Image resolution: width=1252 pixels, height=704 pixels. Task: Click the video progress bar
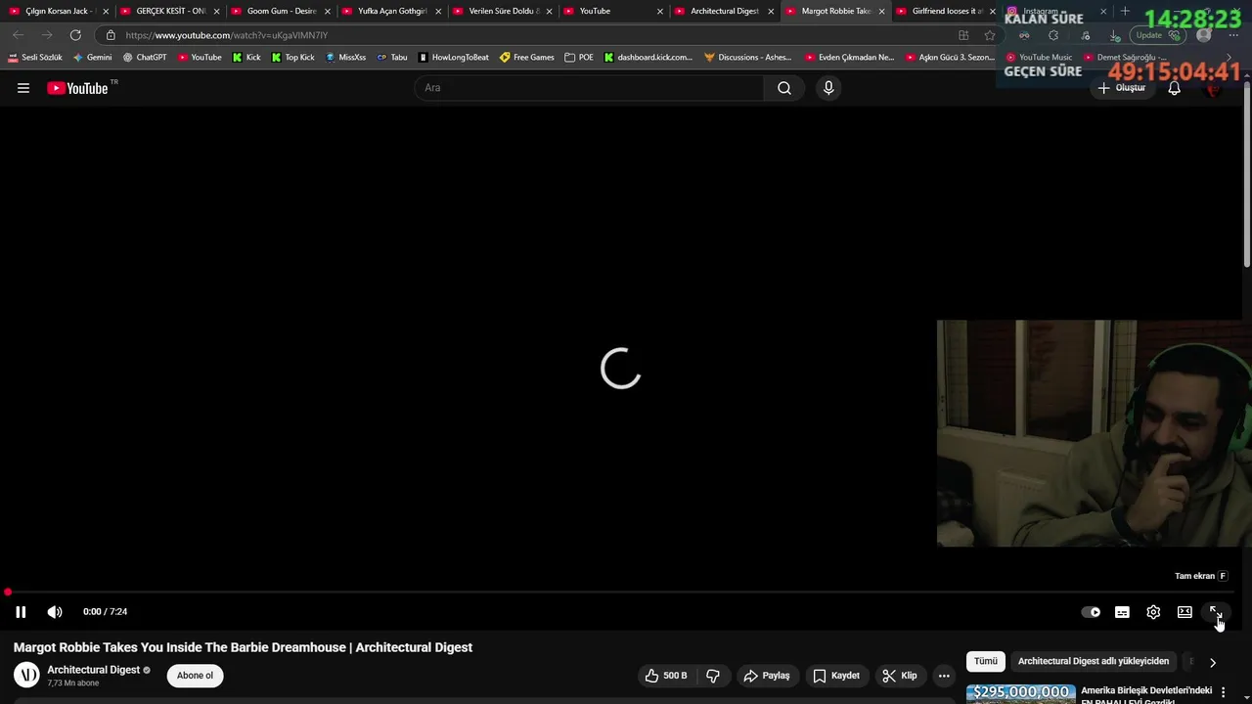coord(622,593)
